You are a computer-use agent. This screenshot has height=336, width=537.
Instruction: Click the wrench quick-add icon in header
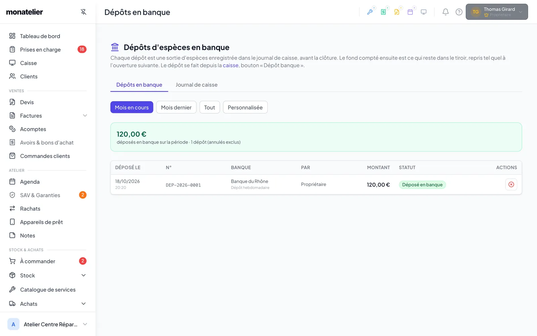tap(370, 12)
